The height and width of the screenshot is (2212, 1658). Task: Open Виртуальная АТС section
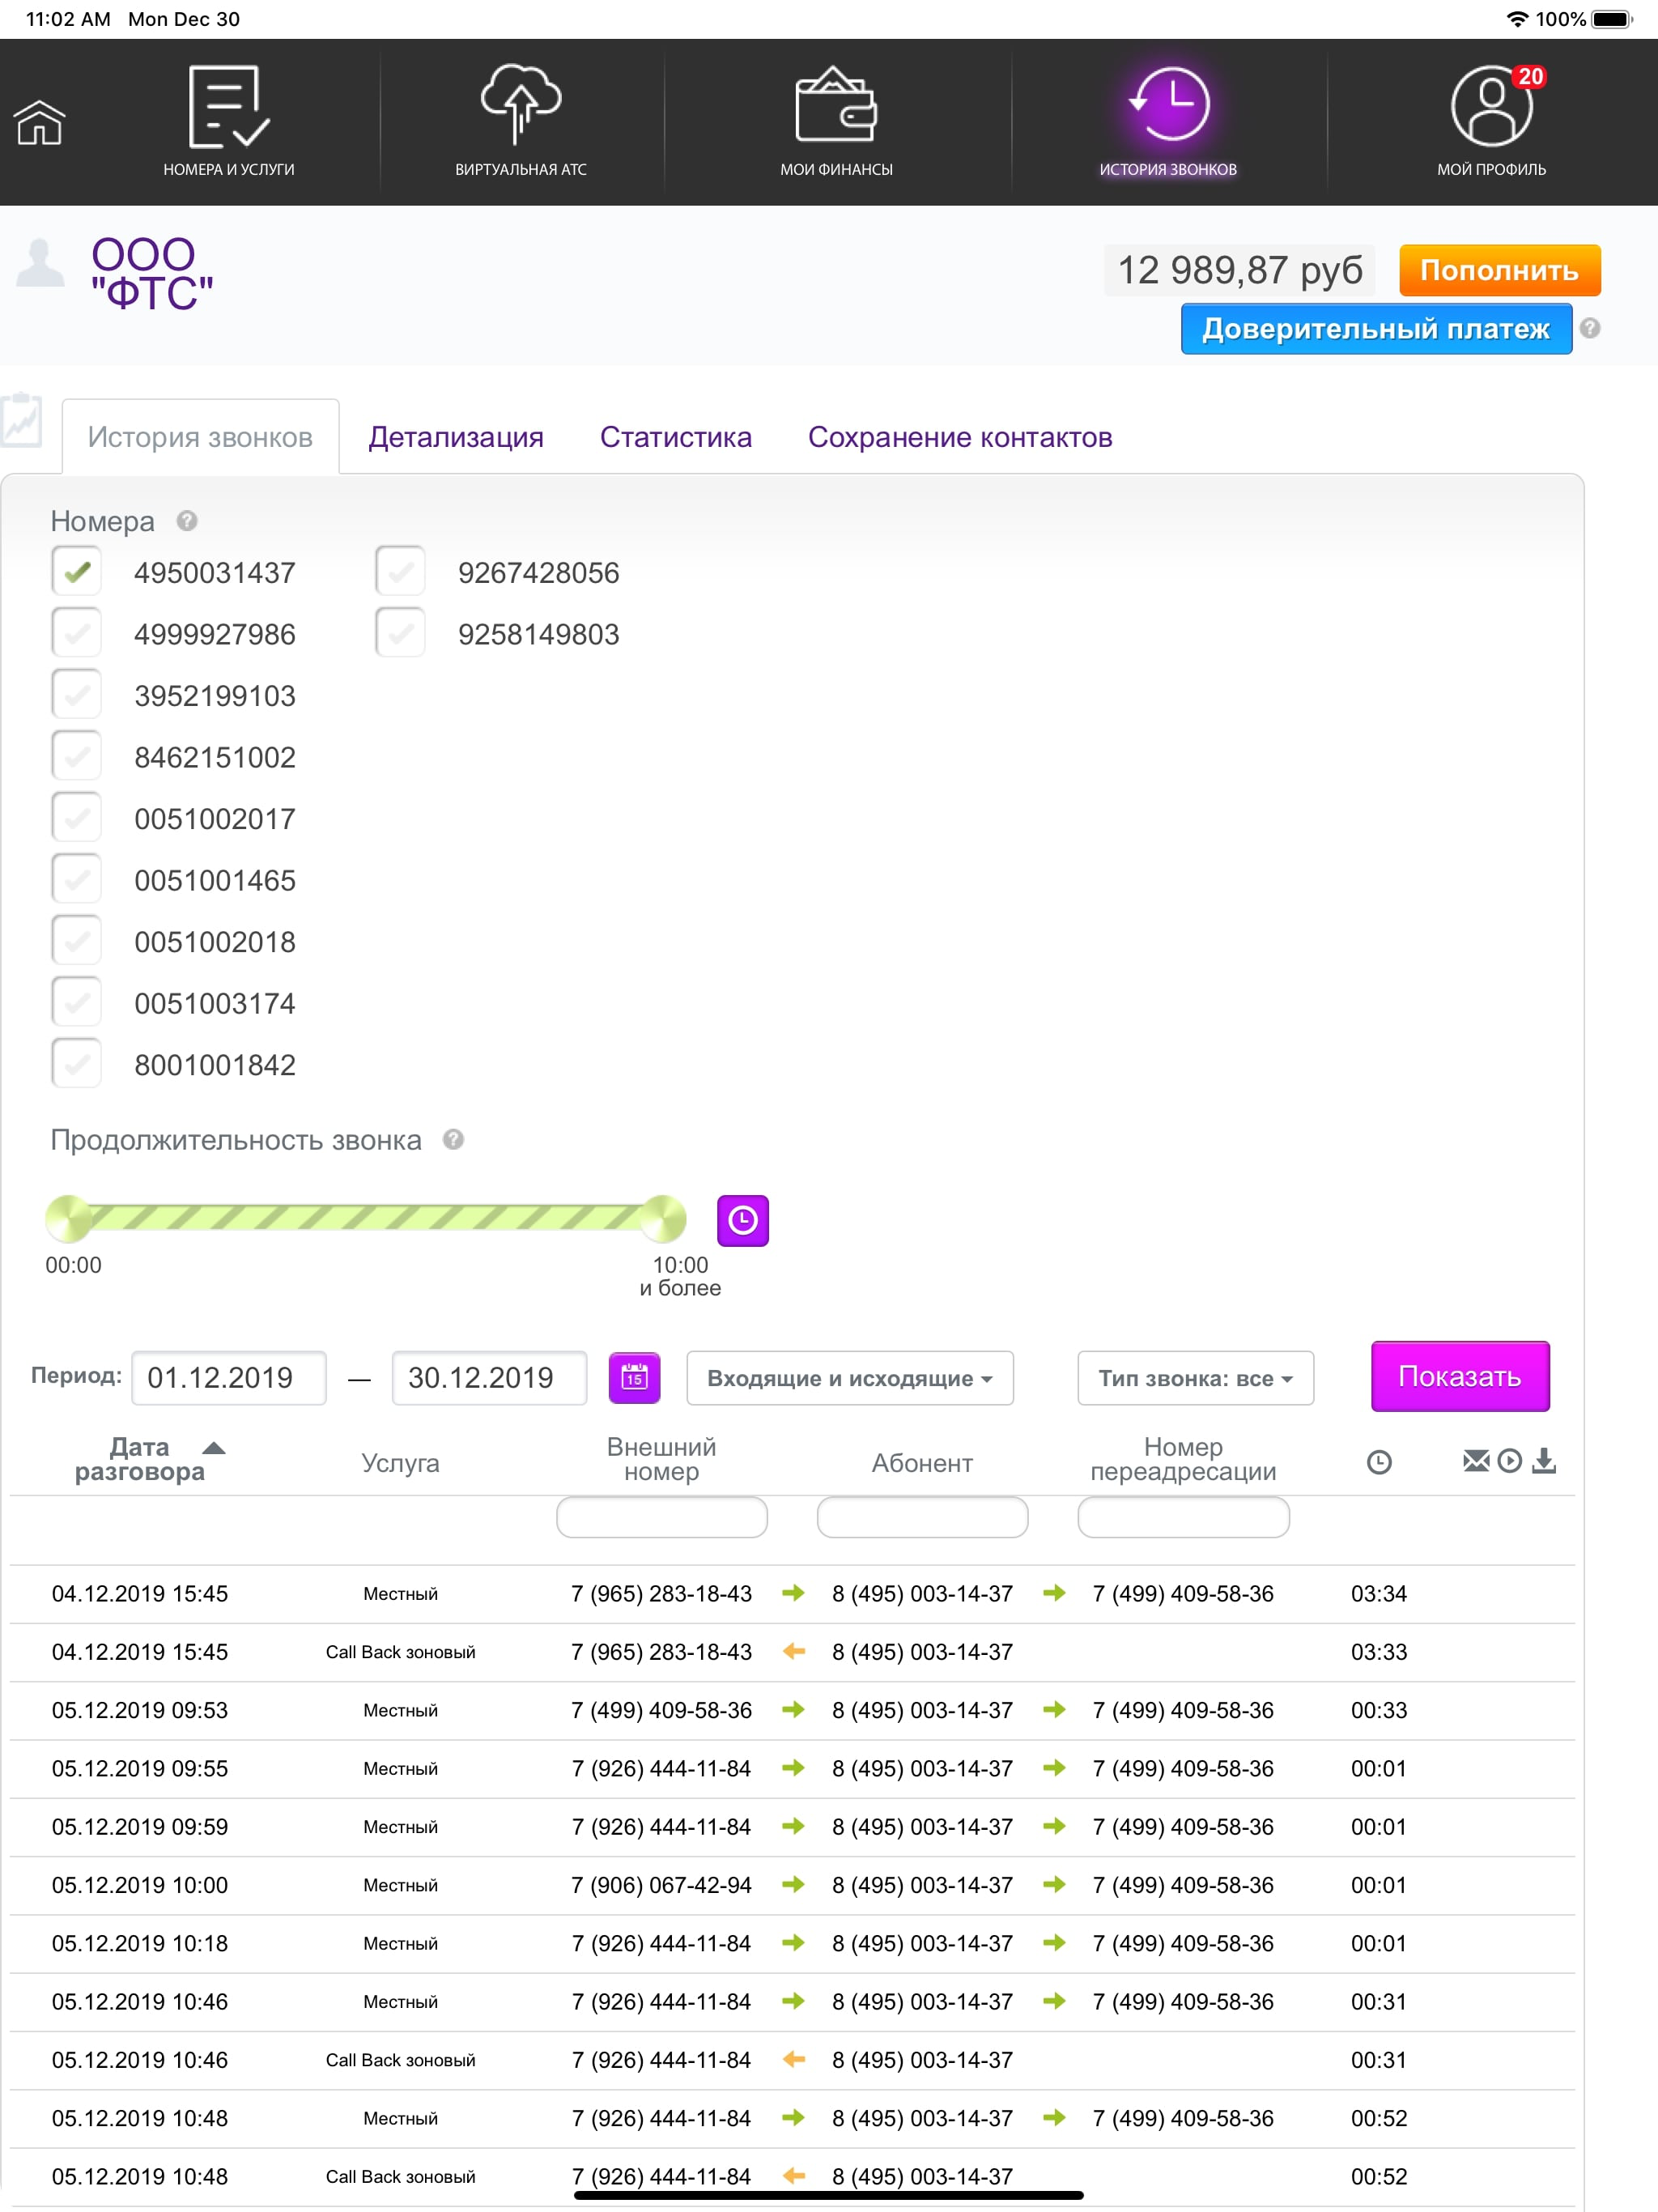click(x=521, y=122)
